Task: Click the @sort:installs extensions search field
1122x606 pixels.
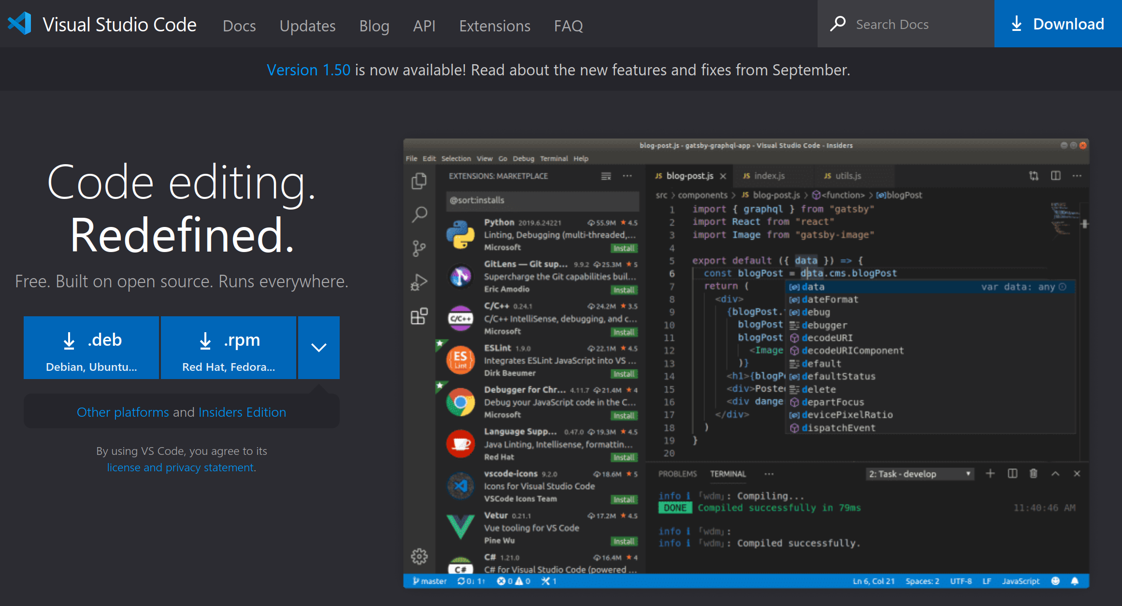Action: pyautogui.click(x=542, y=201)
